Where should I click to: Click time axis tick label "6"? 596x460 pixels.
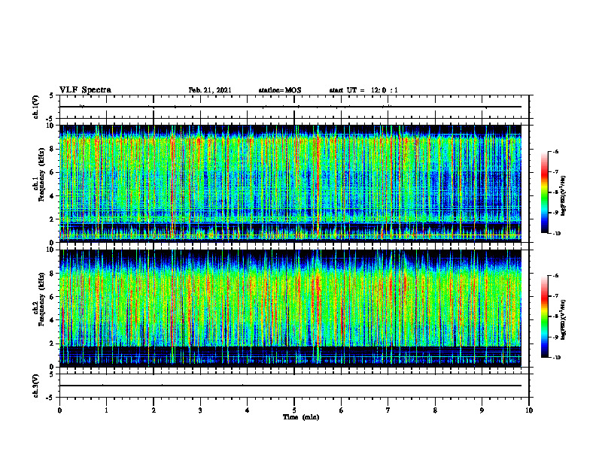pyautogui.click(x=342, y=410)
